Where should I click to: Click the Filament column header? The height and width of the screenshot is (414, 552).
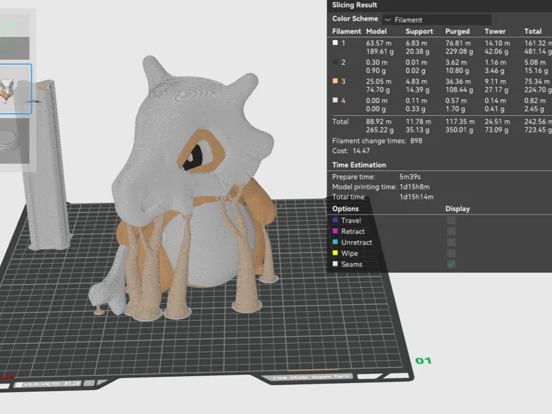pos(346,31)
